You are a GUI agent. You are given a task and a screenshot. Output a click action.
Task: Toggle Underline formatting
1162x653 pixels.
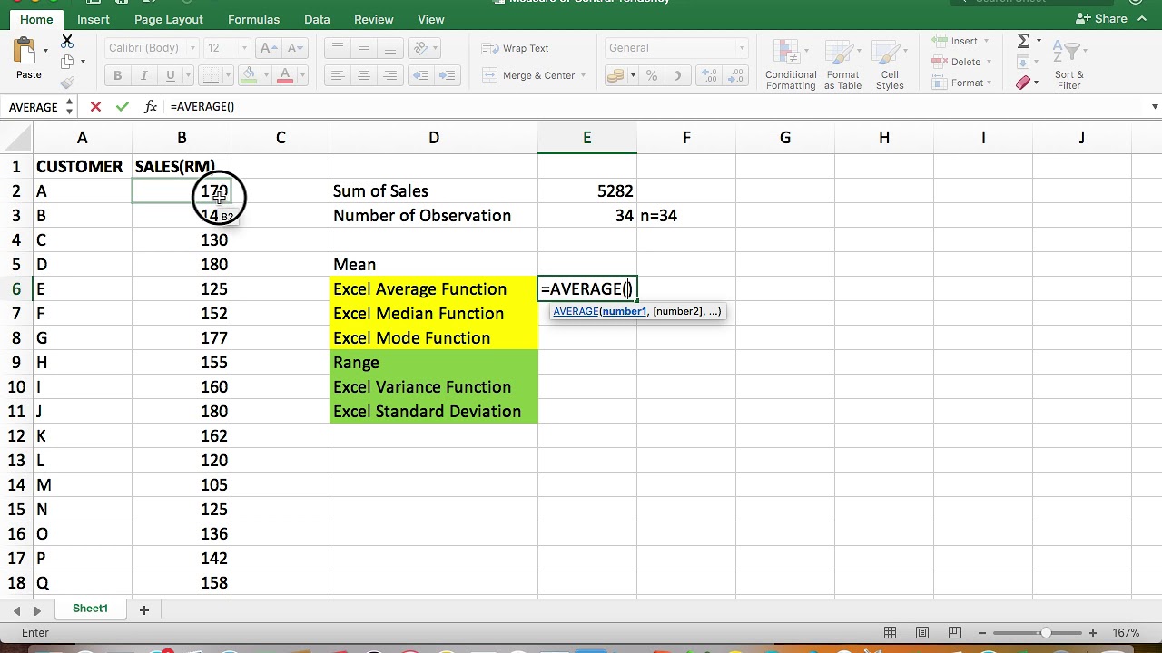pyautogui.click(x=170, y=76)
